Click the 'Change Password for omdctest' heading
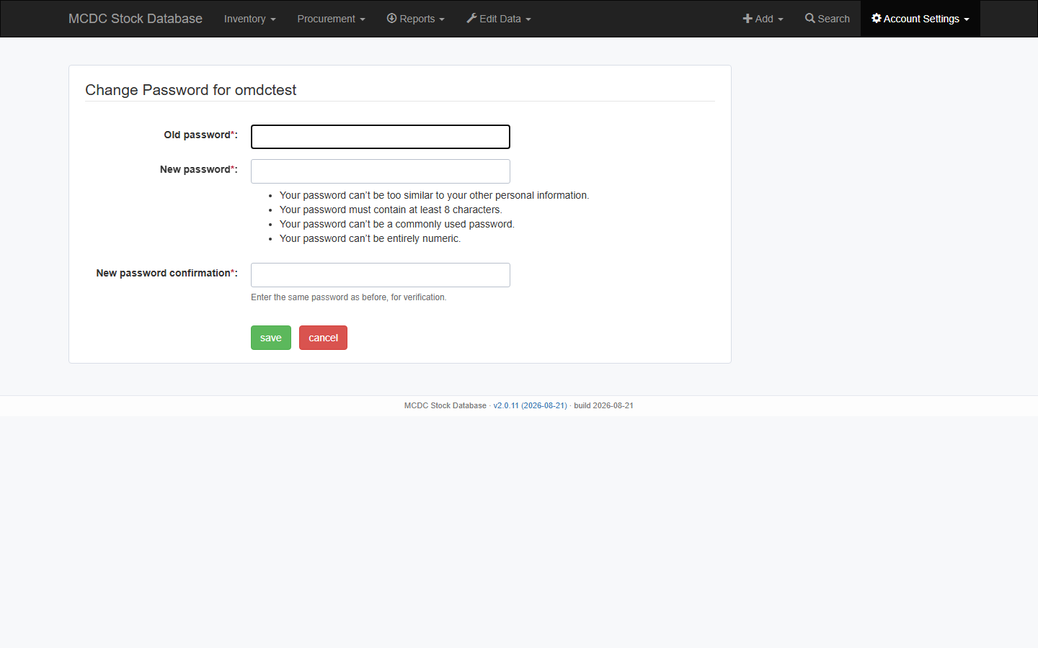 pyautogui.click(x=191, y=90)
